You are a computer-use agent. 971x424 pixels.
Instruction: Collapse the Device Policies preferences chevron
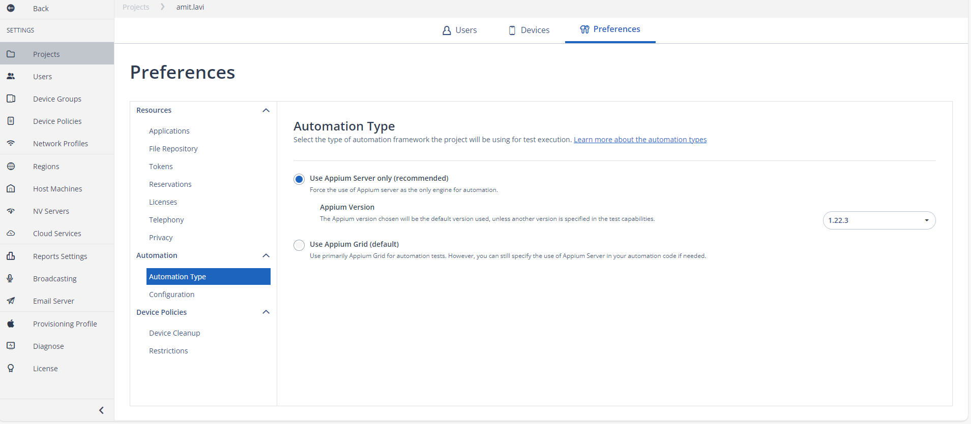pyautogui.click(x=266, y=312)
